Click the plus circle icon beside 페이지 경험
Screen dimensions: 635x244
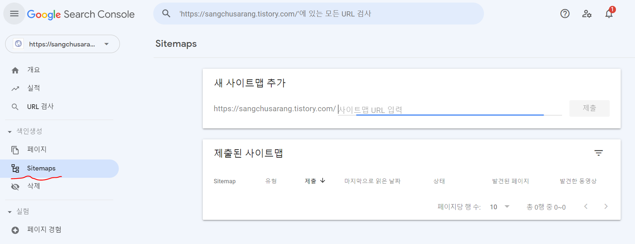pos(15,230)
